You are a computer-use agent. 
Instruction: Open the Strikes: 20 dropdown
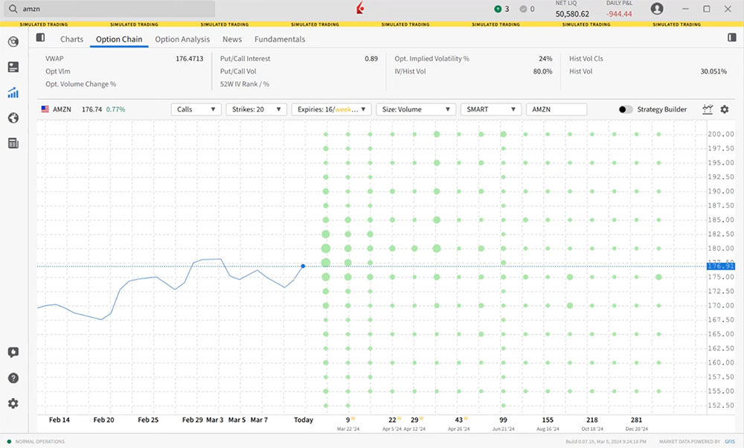pos(256,109)
